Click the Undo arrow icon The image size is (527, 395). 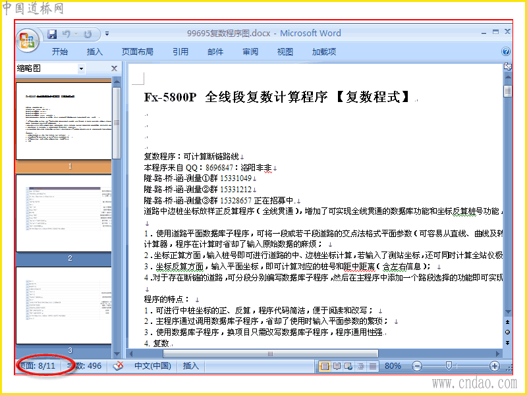pos(67,34)
